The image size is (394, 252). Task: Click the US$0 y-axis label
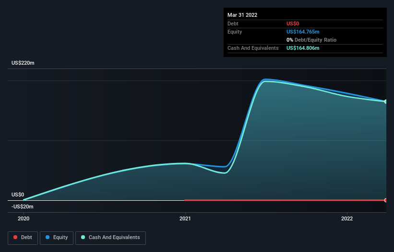pyautogui.click(x=18, y=195)
